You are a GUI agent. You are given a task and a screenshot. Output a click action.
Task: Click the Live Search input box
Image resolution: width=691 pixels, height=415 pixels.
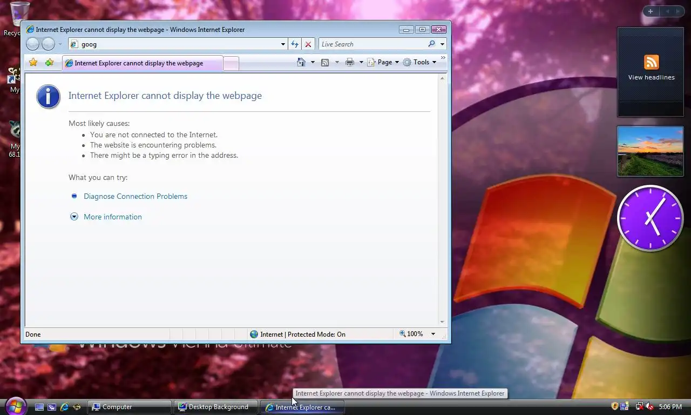pyautogui.click(x=372, y=44)
